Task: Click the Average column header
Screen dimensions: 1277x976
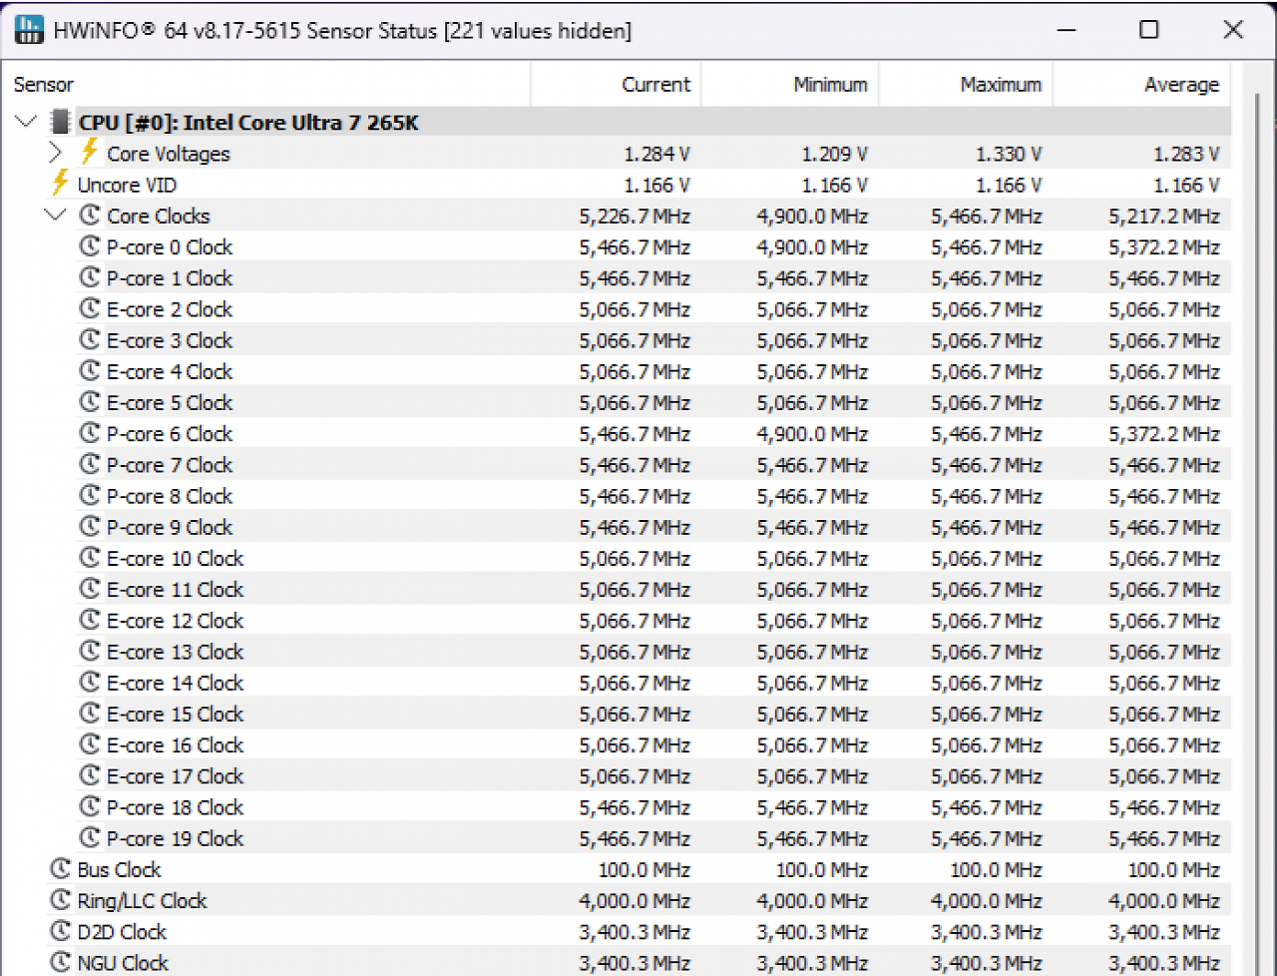Action: pyautogui.click(x=1142, y=85)
